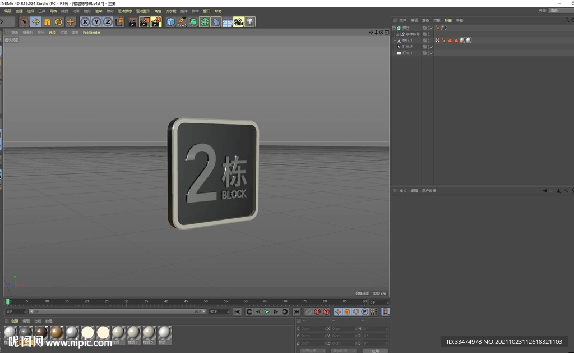Select the Rotate tool icon
The image size is (574, 353).
pyautogui.click(x=59, y=22)
